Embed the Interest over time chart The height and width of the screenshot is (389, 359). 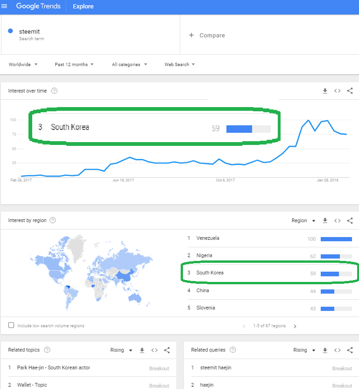pos(338,91)
